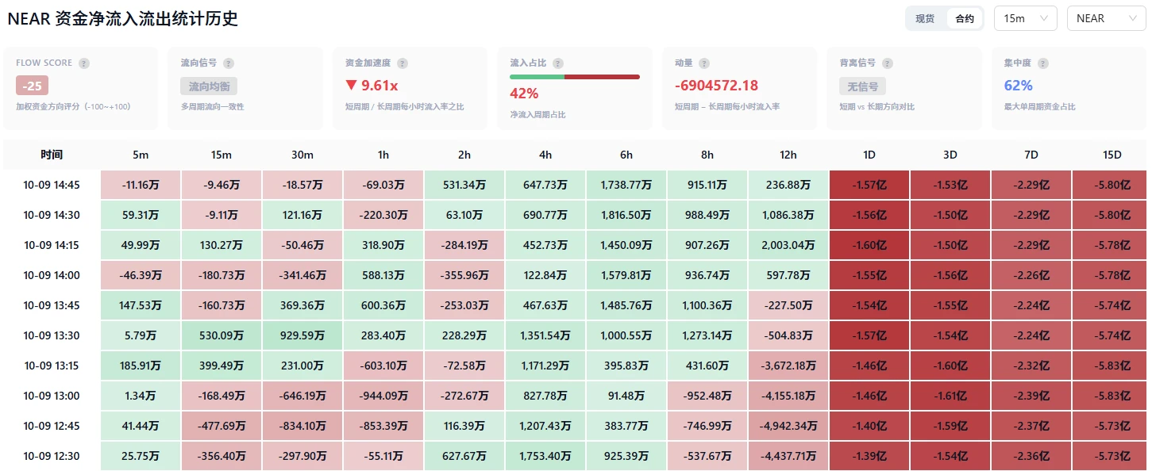This screenshot has height=471, width=1152.
Task: Click the question mark next to 资金加速度
Action: [x=403, y=63]
